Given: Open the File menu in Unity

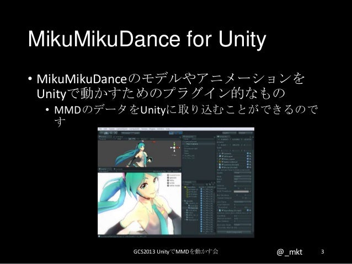Looking at the screenshot, I should click(x=100, y=129).
